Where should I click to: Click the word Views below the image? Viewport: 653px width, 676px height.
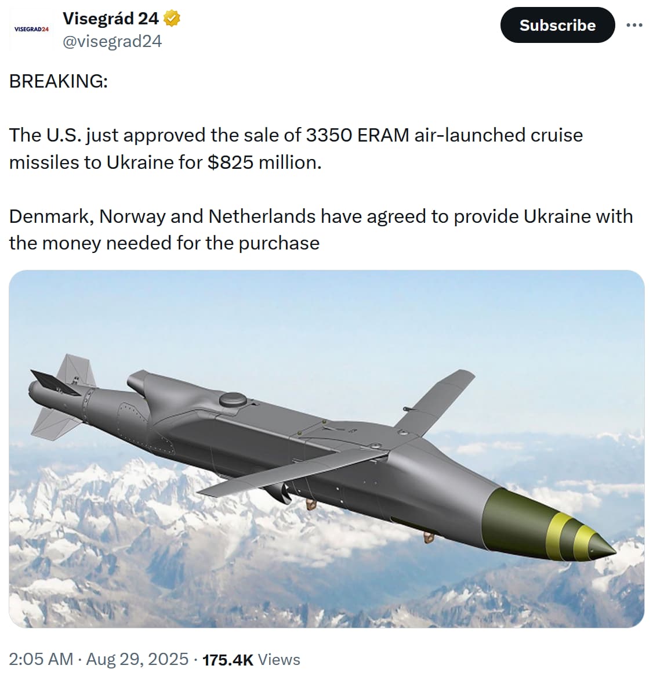279,660
